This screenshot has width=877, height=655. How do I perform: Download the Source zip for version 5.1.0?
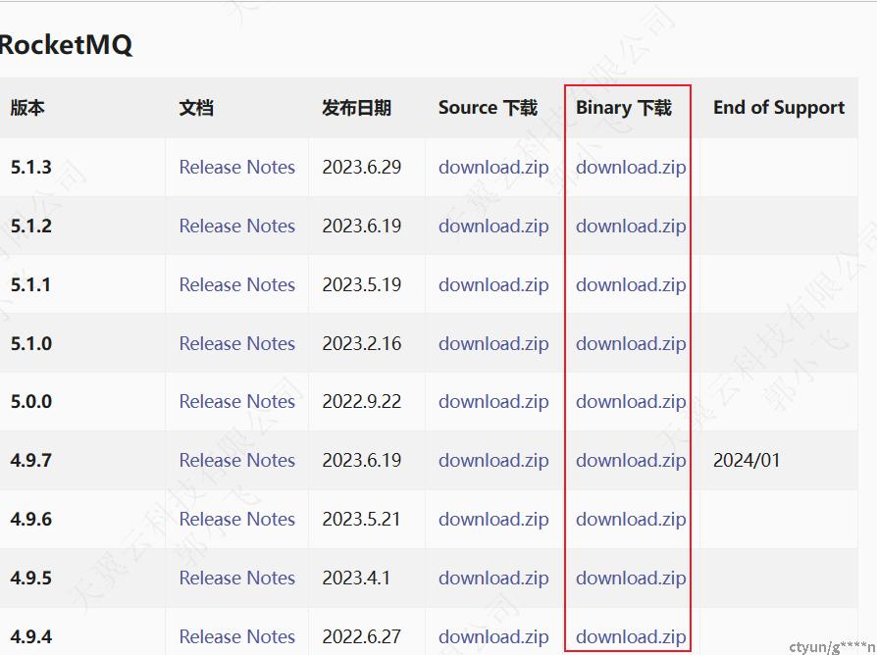coord(493,343)
